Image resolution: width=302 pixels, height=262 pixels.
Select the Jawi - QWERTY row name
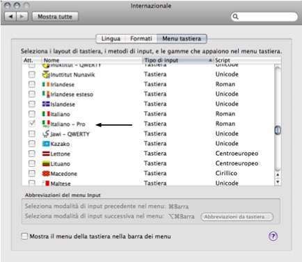[x=70, y=134]
